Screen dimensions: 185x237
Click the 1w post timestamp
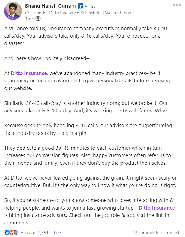pyautogui.click(x=28, y=19)
